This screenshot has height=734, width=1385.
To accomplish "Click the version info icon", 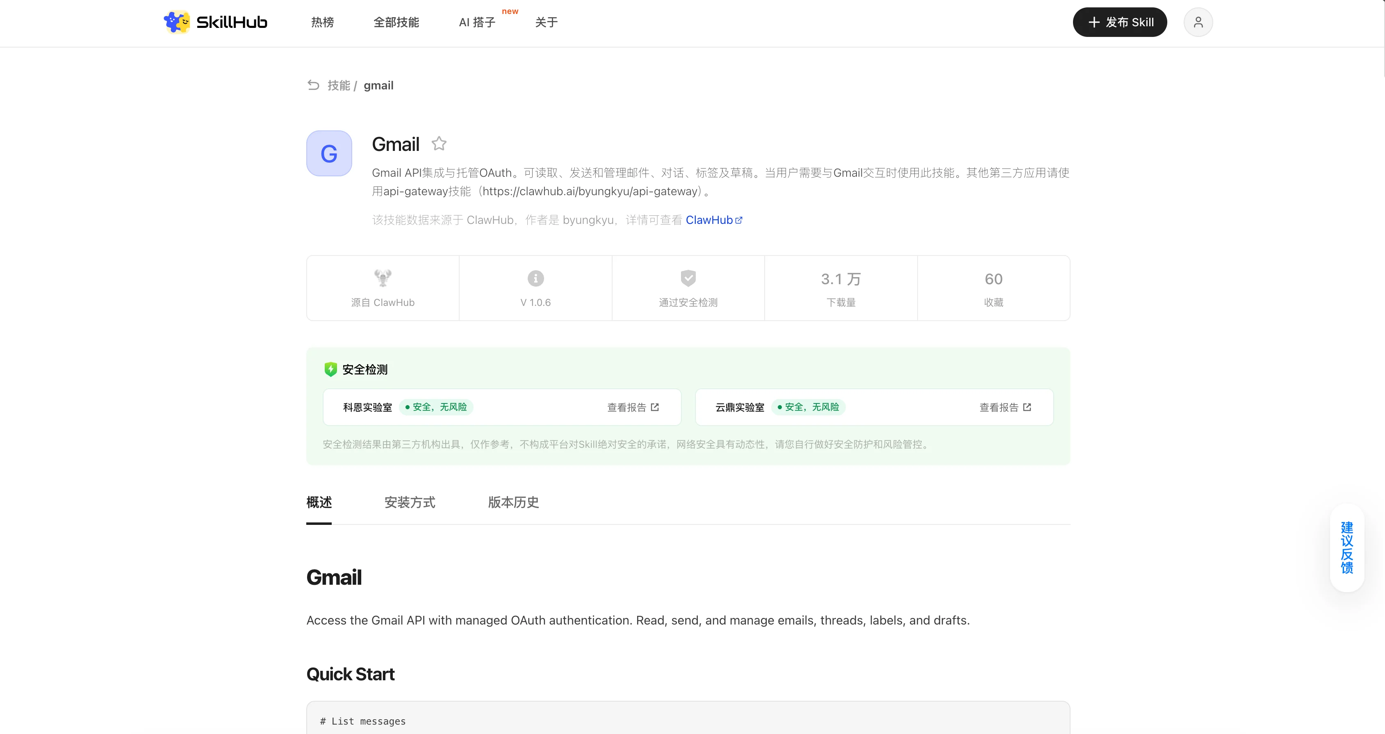I will (535, 278).
